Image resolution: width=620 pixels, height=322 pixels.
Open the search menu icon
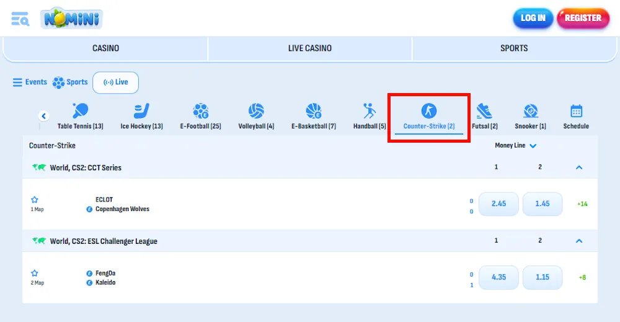click(20, 19)
